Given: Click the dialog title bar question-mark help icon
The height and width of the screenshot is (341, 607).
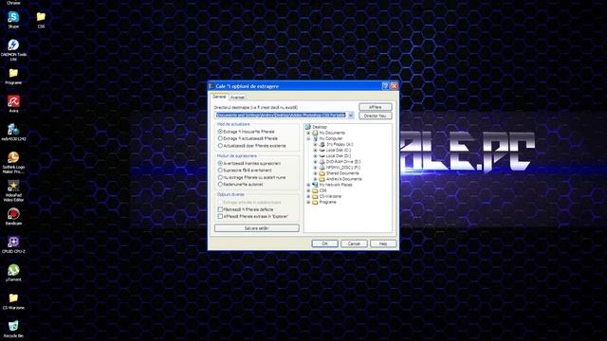Looking at the screenshot, I should (x=385, y=86).
